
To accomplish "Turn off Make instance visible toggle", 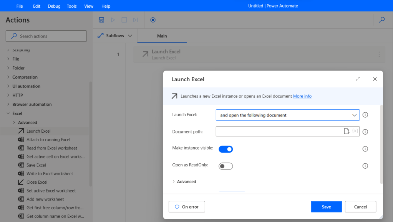I will (226, 149).
